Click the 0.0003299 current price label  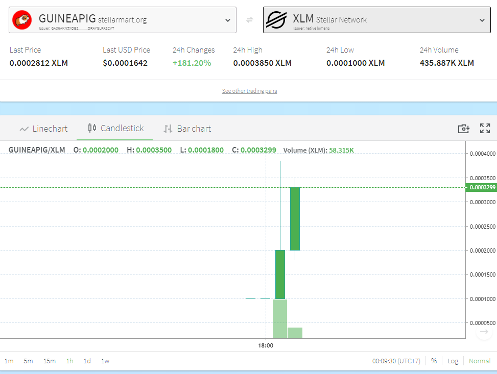pyautogui.click(x=482, y=187)
